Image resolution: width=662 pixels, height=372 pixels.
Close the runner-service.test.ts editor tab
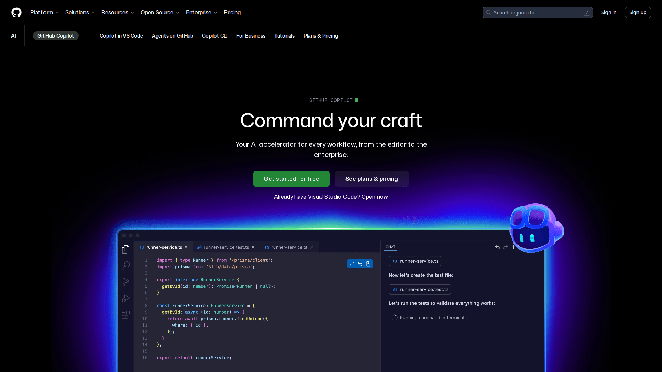pos(253,247)
